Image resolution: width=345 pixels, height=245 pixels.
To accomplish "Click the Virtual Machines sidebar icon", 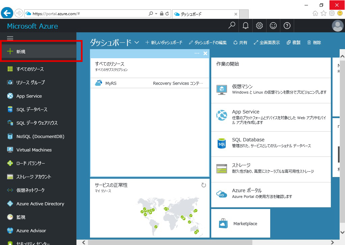I will (x=10, y=150).
